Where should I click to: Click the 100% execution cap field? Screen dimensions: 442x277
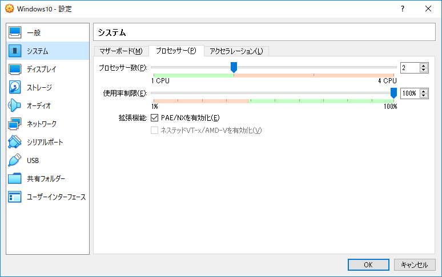(x=410, y=93)
